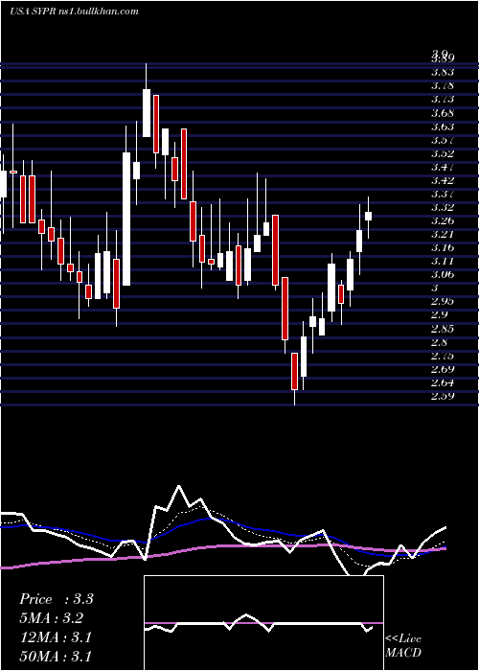Click the 3.16 price axis label
This screenshot has width=479, height=671.
(443, 247)
